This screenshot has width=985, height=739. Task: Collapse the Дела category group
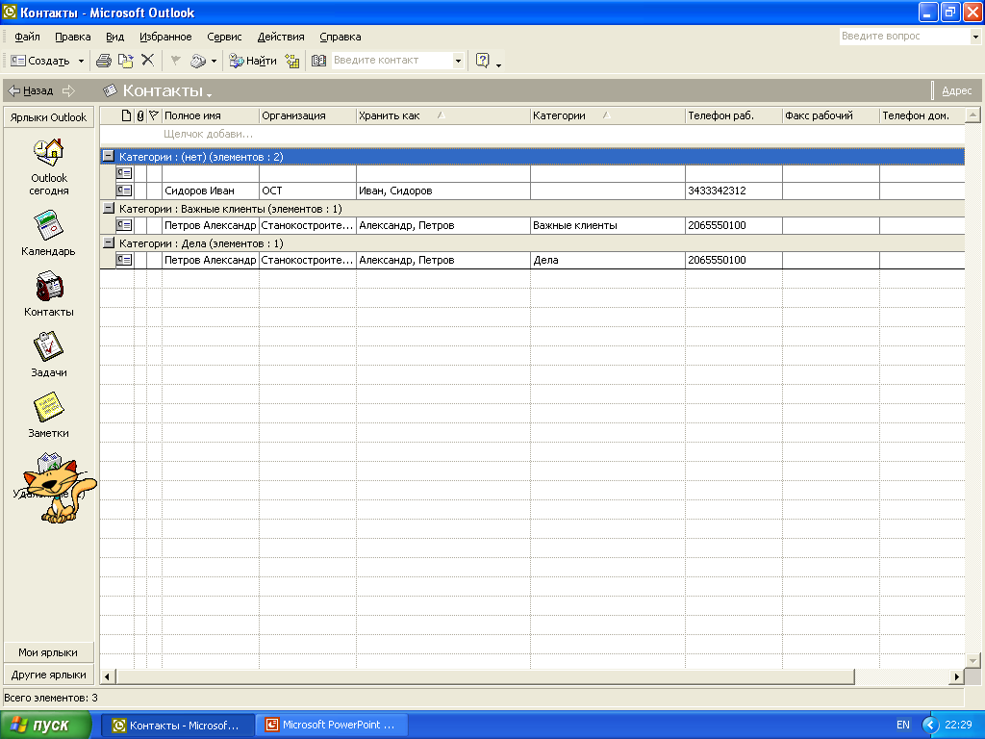pyautogui.click(x=109, y=242)
